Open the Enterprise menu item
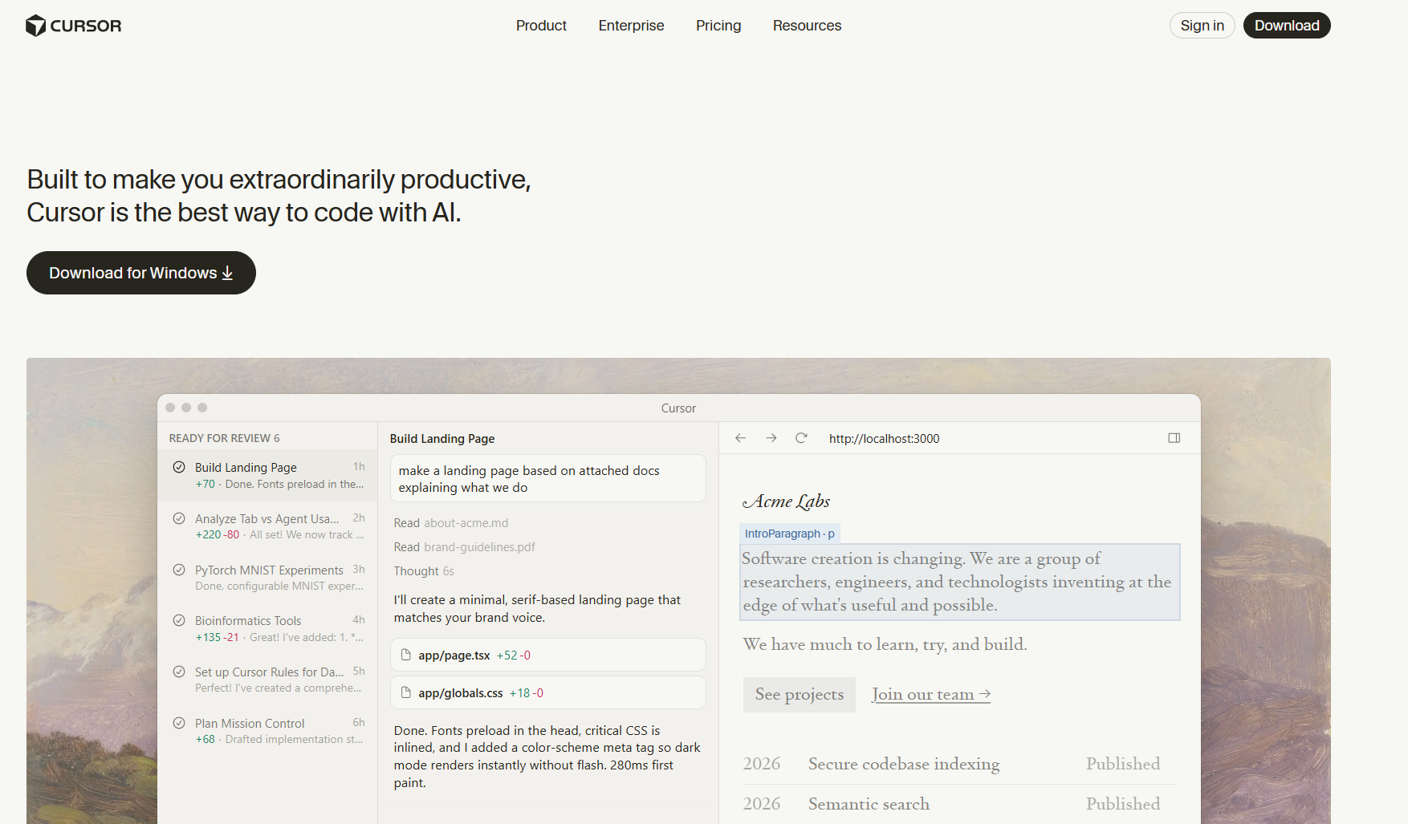Viewport: 1408px width, 824px height. tap(631, 26)
